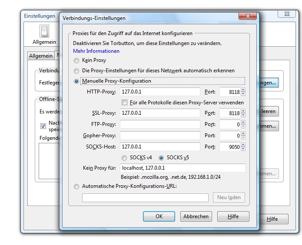Close the Einstellungen window

tap(287, 14)
